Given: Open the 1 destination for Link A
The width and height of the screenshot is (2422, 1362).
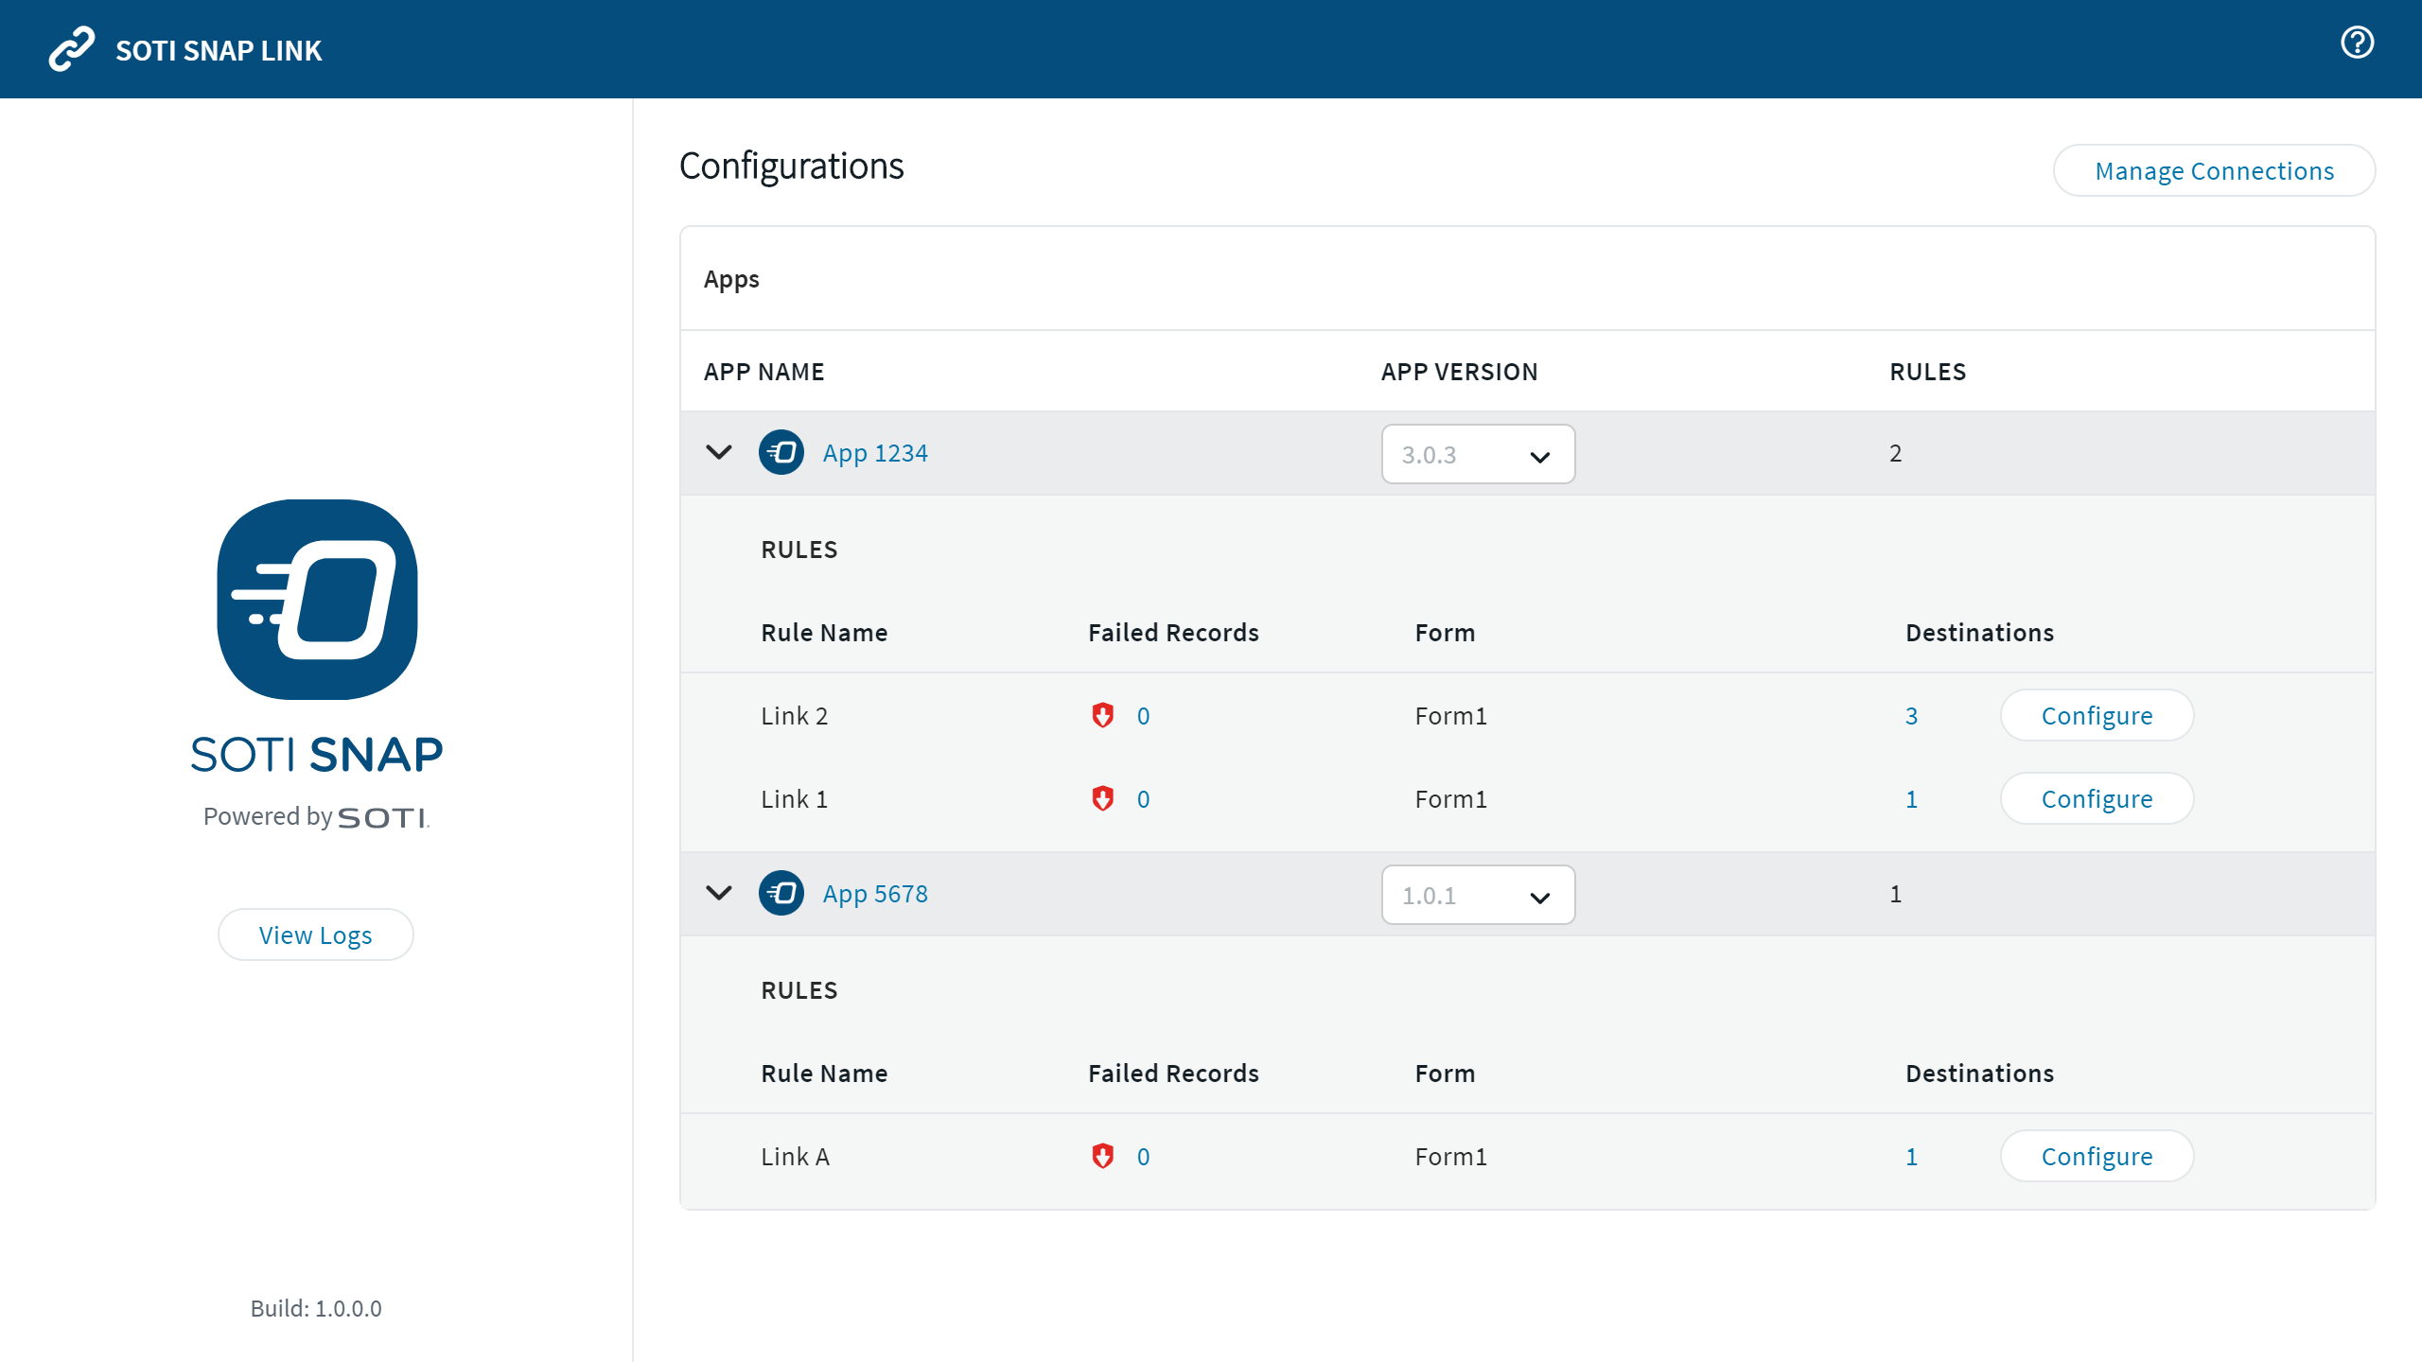Looking at the screenshot, I should tap(1911, 1157).
